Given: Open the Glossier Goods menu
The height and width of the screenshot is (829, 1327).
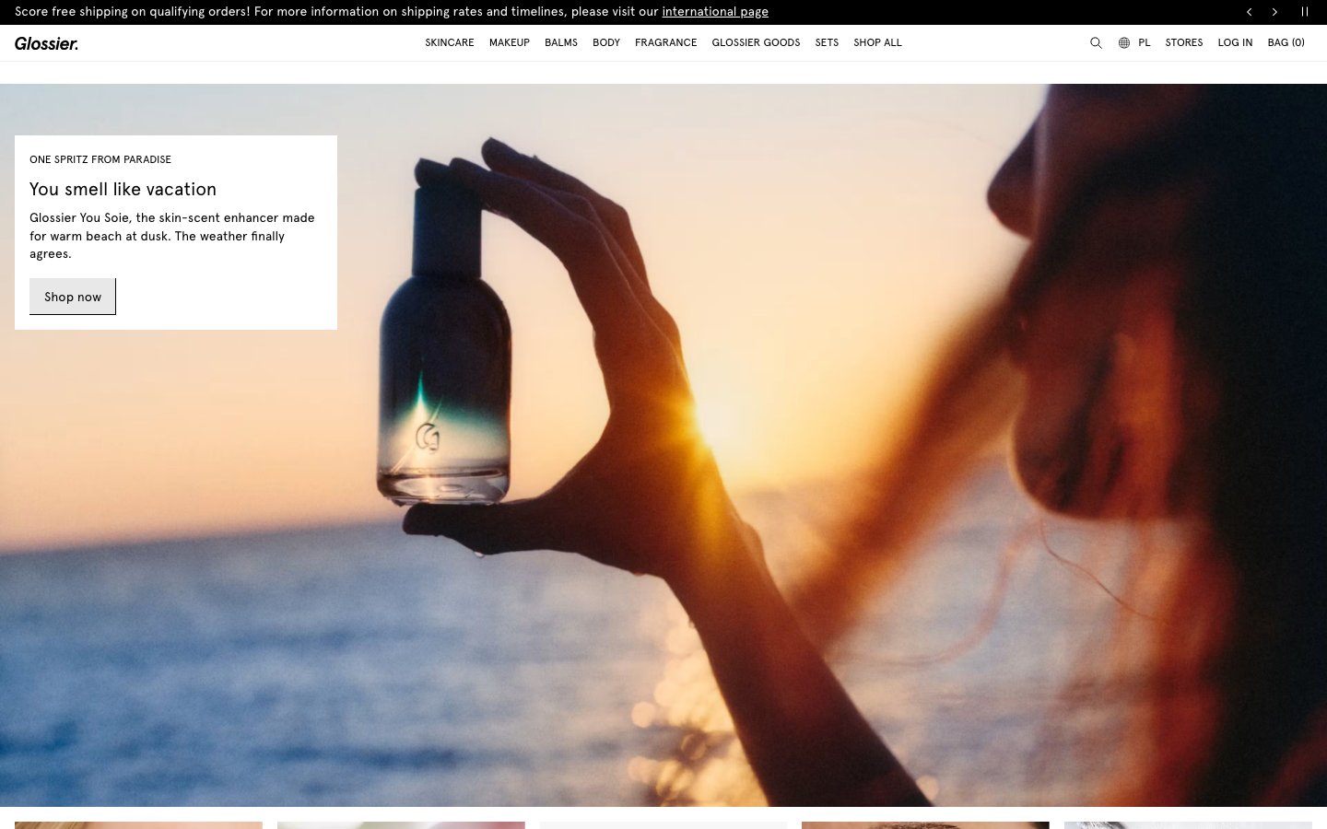Looking at the screenshot, I should coord(756,42).
